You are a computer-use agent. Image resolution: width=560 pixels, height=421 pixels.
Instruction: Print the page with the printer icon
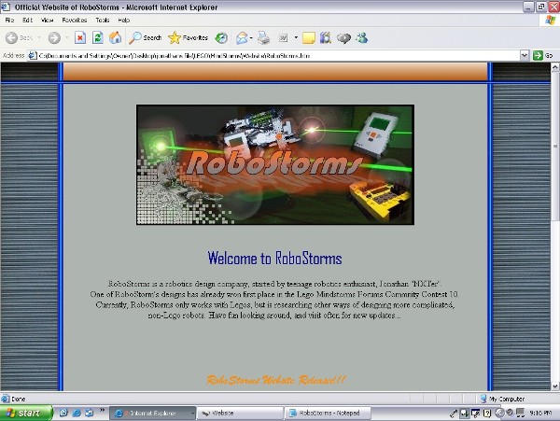(x=263, y=38)
